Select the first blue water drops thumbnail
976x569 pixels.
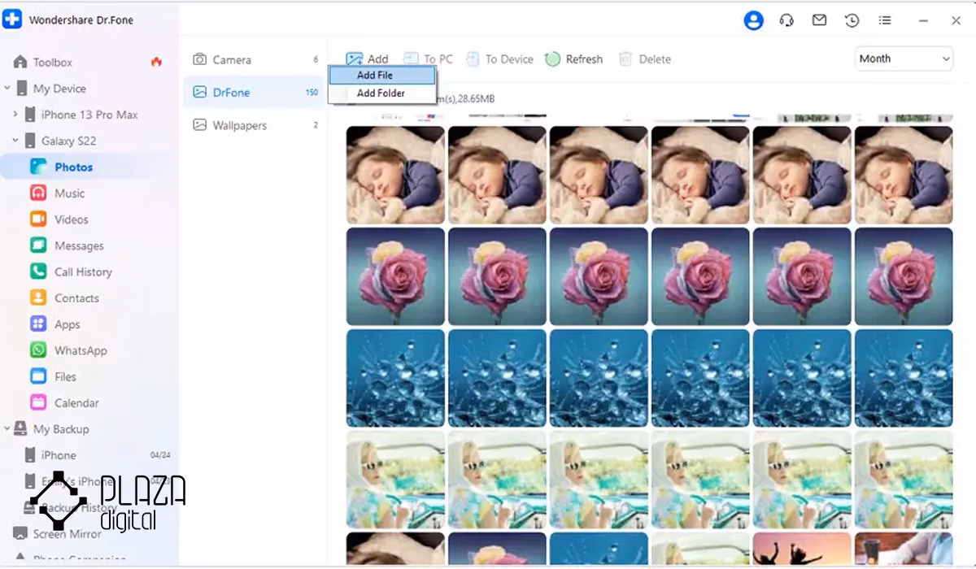(x=395, y=378)
